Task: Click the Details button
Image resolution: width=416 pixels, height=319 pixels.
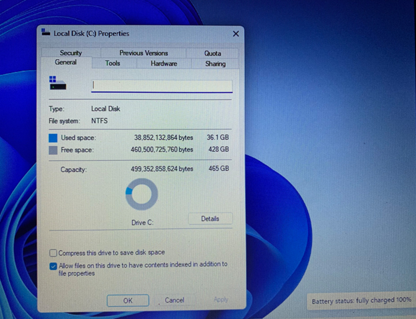Action: 210,219
